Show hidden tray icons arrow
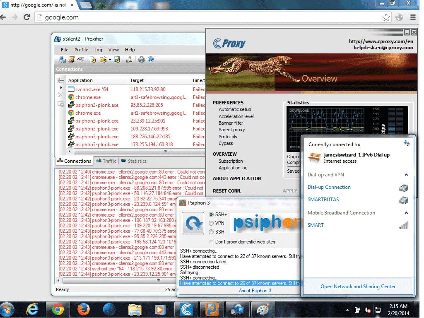Image resolution: width=424 pixels, height=318 pixels. coord(347,310)
